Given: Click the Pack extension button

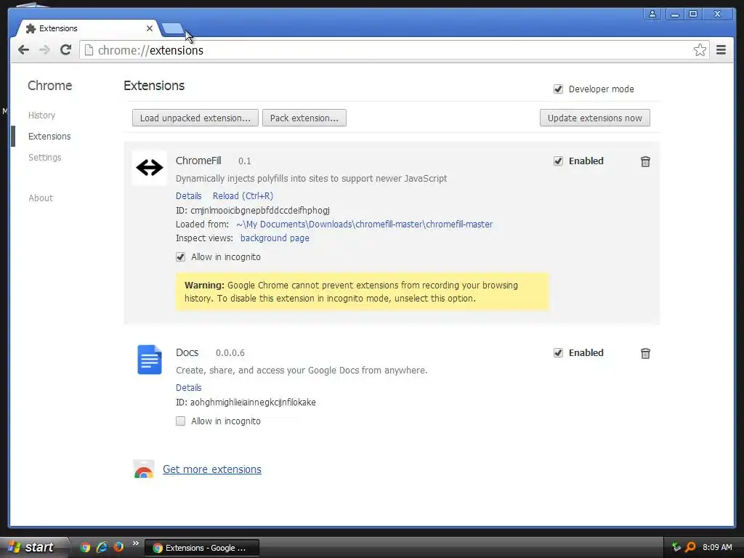Looking at the screenshot, I should [x=304, y=118].
